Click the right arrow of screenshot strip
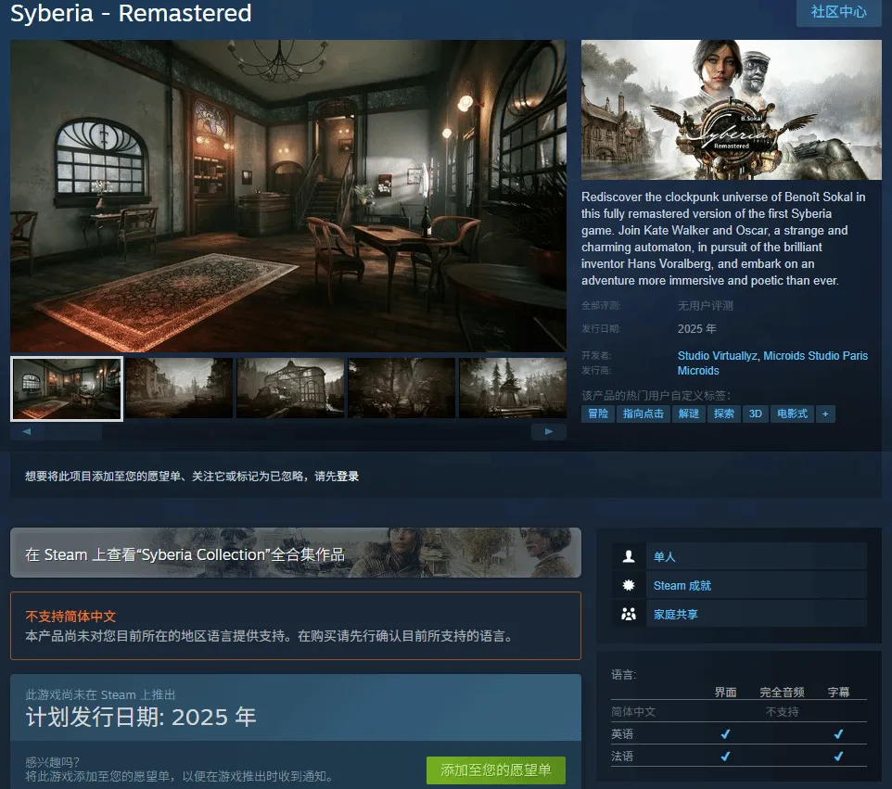Image resolution: width=892 pixels, height=789 pixels. 549,432
